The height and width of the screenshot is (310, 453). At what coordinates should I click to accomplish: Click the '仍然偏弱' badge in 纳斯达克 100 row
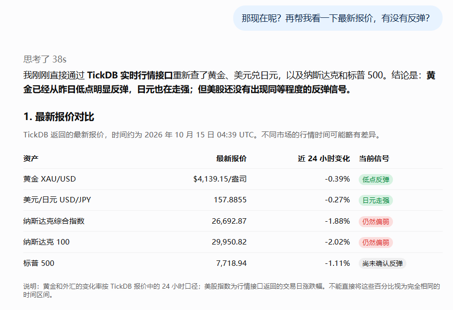coord(376,243)
